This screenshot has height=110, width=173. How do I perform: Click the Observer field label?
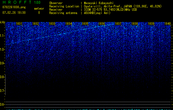coord(56,3)
